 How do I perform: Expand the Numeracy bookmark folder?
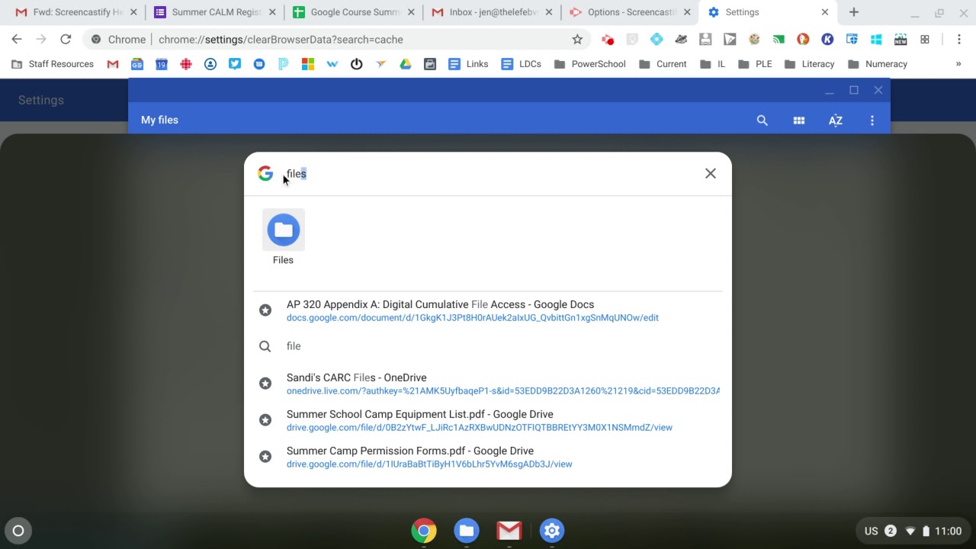click(878, 64)
